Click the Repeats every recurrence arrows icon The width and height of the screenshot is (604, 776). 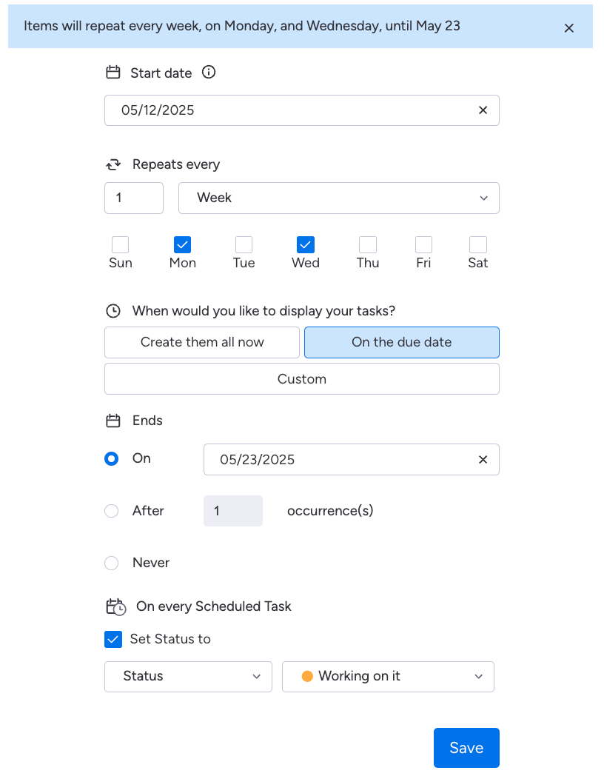(x=113, y=164)
